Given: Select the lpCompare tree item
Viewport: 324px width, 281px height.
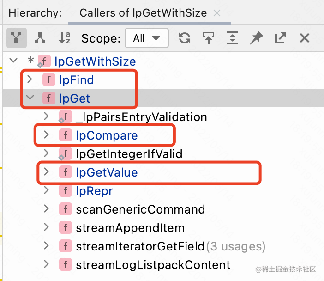Looking at the screenshot, I should pyautogui.click(x=107, y=135).
